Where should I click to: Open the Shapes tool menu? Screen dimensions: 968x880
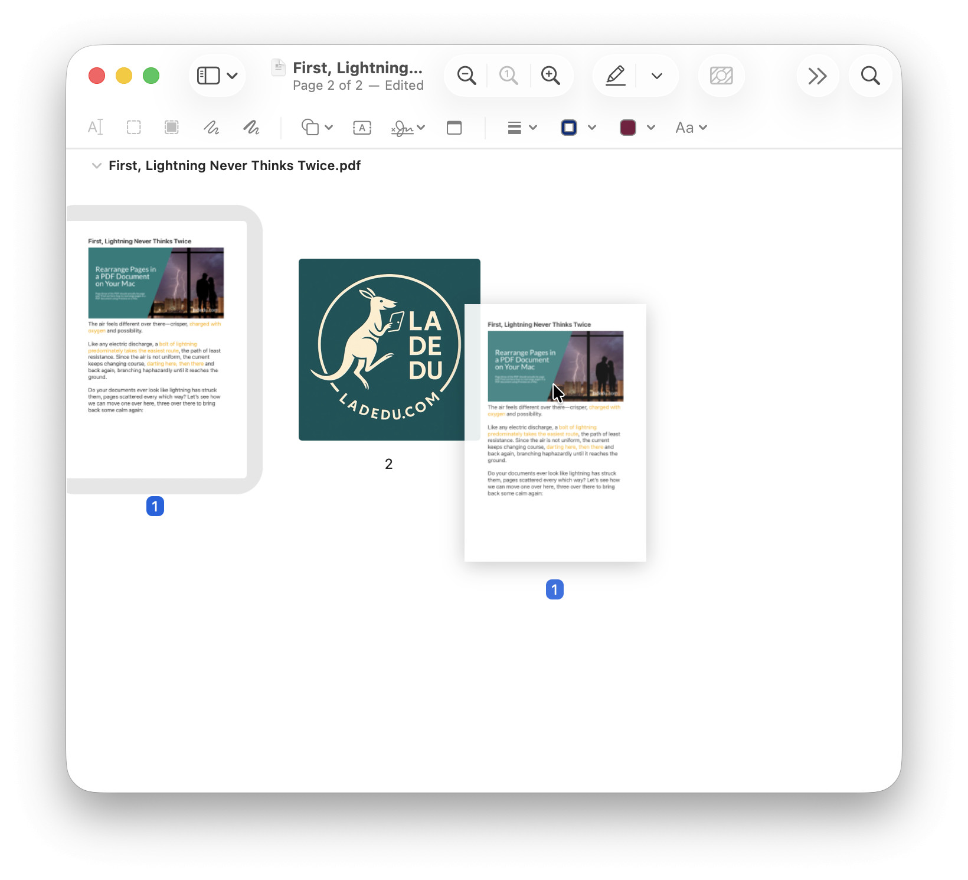point(317,128)
